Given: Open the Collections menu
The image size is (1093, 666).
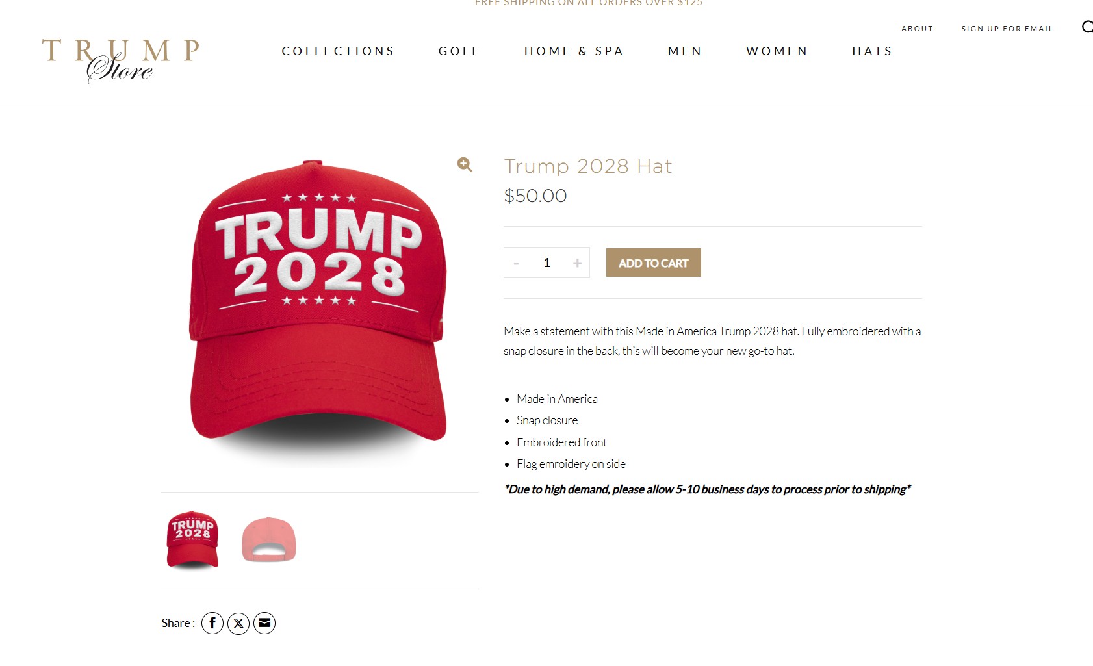Looking at the screenshot, I should point(338,51).
